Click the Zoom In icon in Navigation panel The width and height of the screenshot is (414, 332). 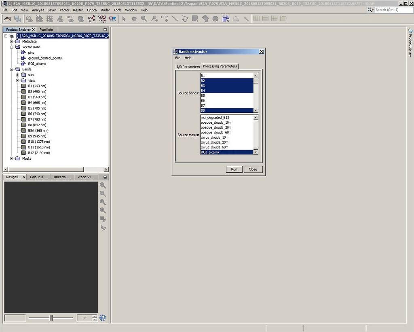click(102, 186)
